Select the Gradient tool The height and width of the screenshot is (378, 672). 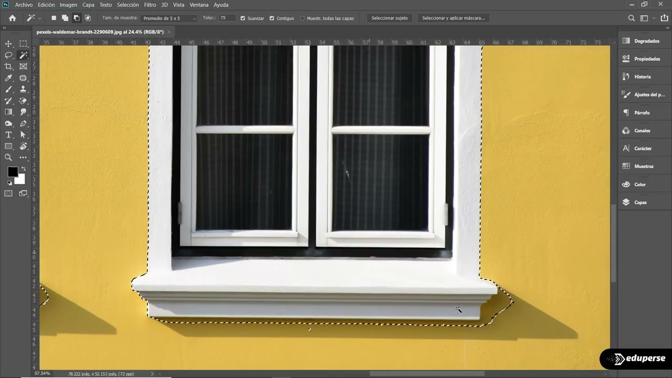(8, 112)
